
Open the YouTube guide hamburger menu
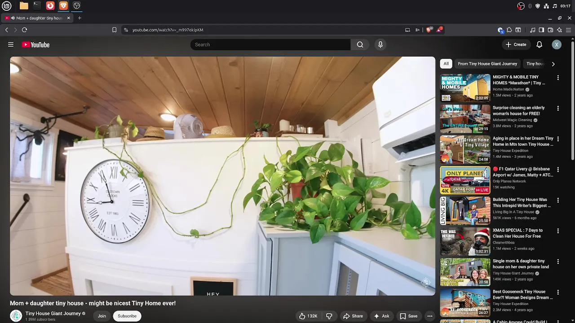11,44
